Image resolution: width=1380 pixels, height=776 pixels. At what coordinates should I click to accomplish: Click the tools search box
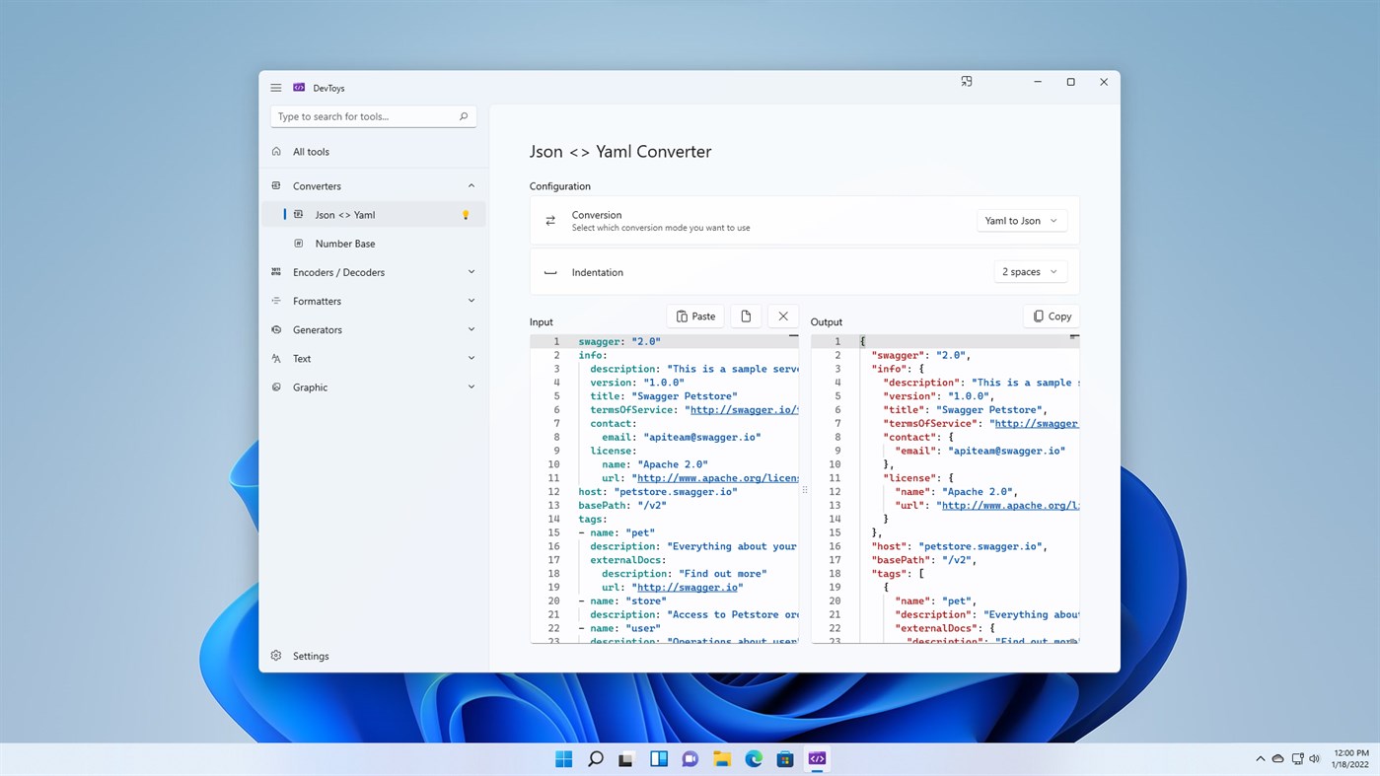pyautogui.click(x=373, y=115)
